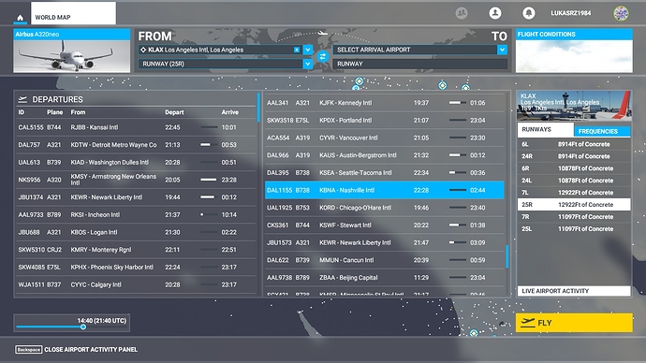Click the arrival RUNWAY field

(420, 64)
